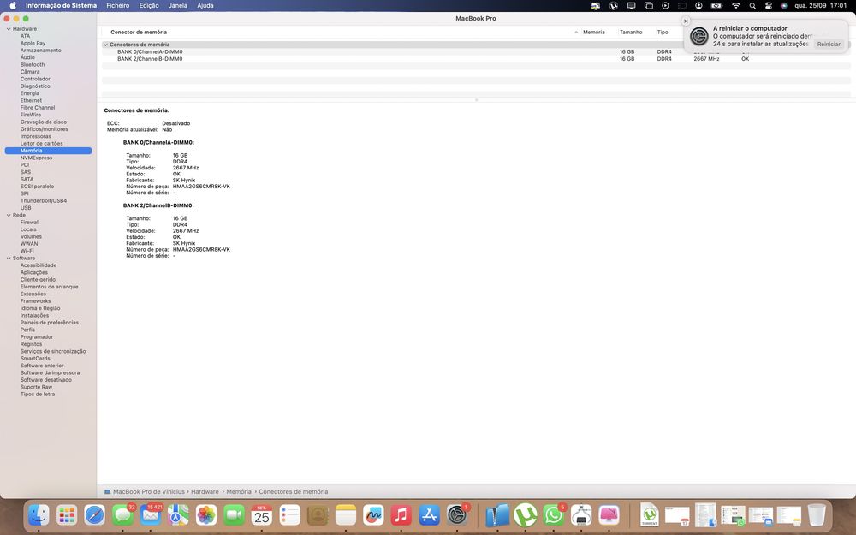
Task: Sort by the Tipo column header
Action: (663, 33)
